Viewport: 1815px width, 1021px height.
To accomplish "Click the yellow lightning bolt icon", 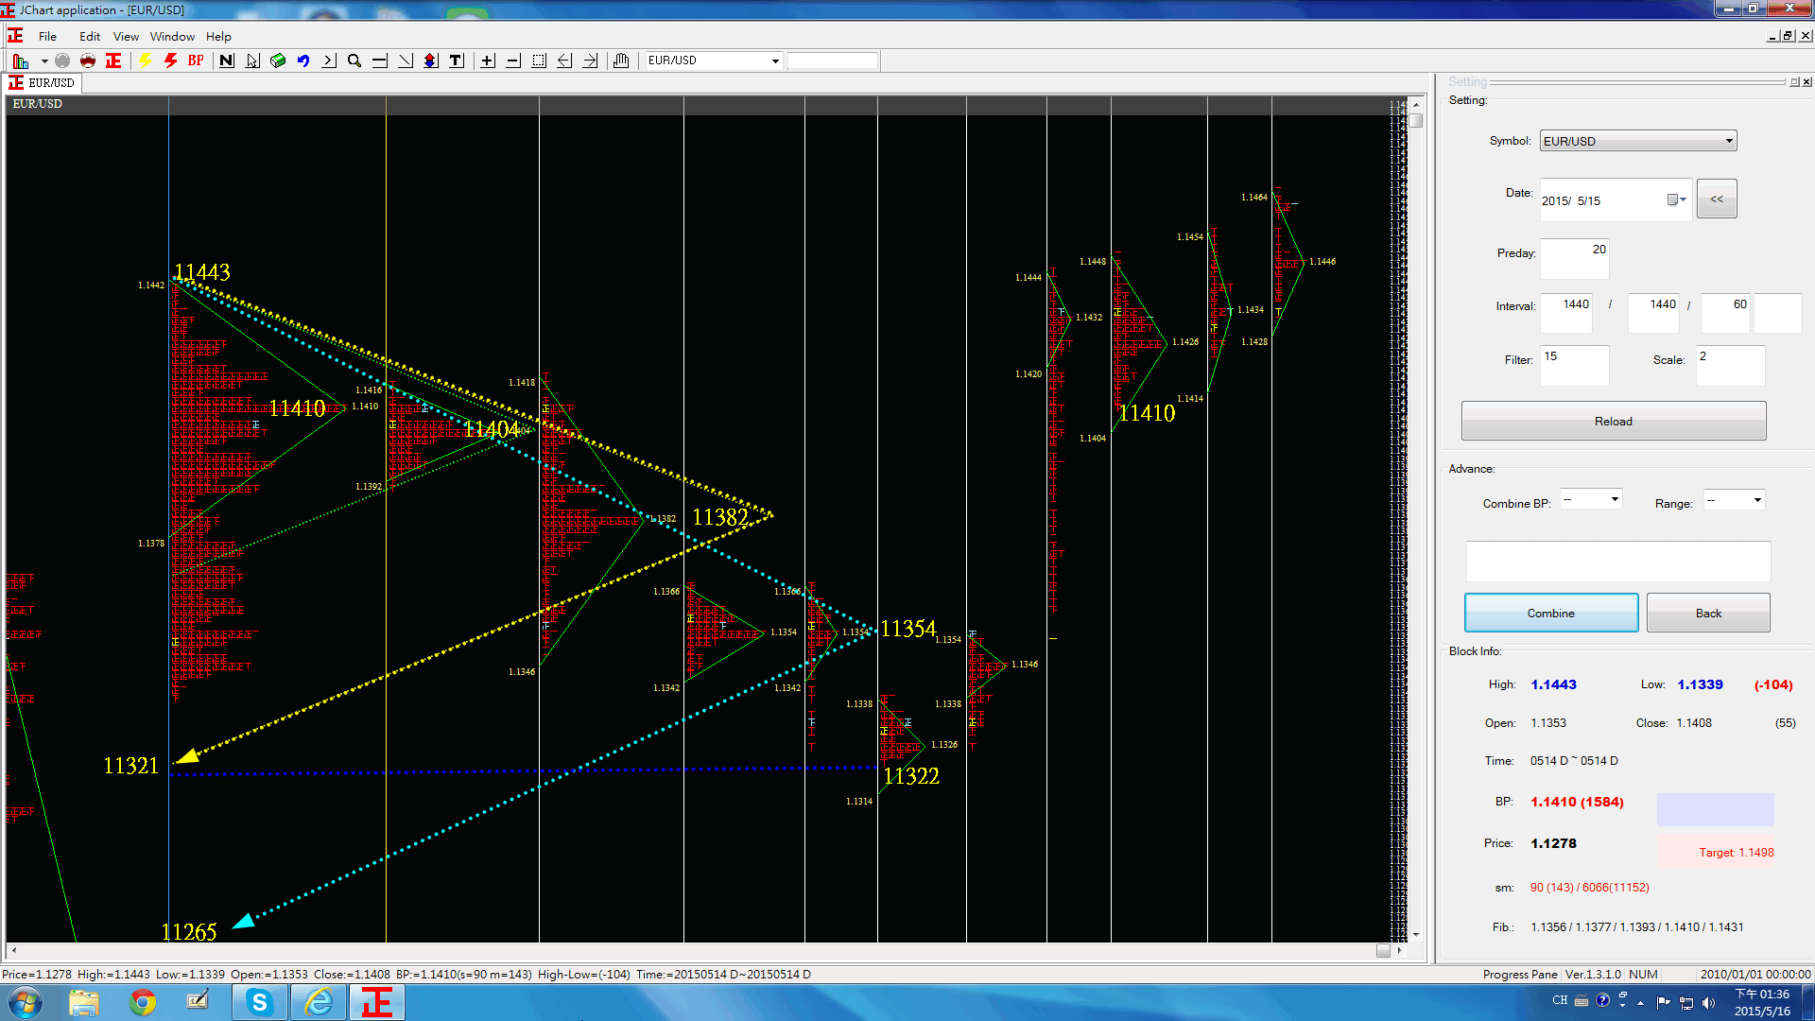I will (146, 61).
